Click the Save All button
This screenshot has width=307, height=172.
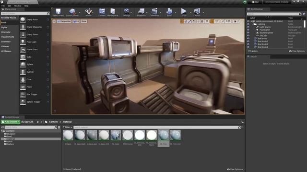click(27, 122)
